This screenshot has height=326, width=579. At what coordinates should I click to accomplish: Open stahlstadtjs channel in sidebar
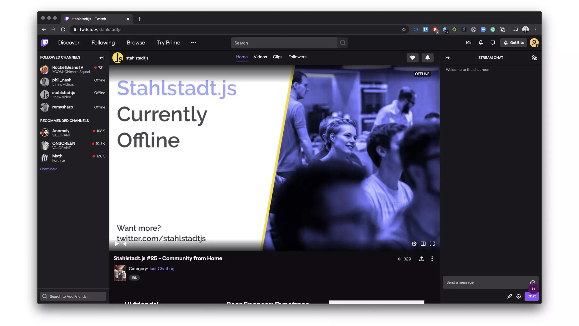coord(73,95)
